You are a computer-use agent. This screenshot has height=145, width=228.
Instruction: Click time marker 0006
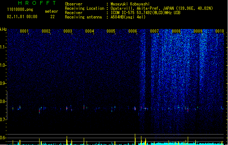(x=133, y=31)
